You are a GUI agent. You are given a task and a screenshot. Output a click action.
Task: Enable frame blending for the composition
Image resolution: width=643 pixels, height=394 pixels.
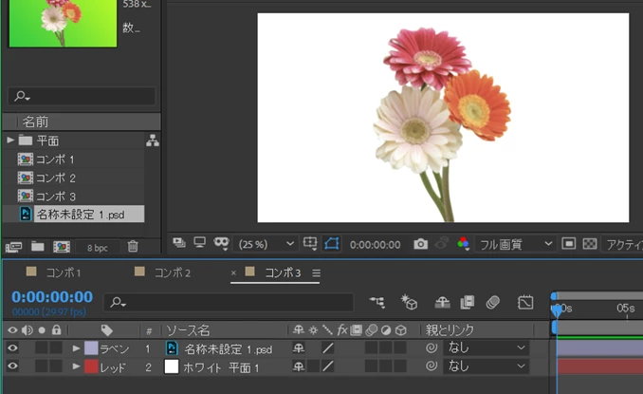click(468, 303)
